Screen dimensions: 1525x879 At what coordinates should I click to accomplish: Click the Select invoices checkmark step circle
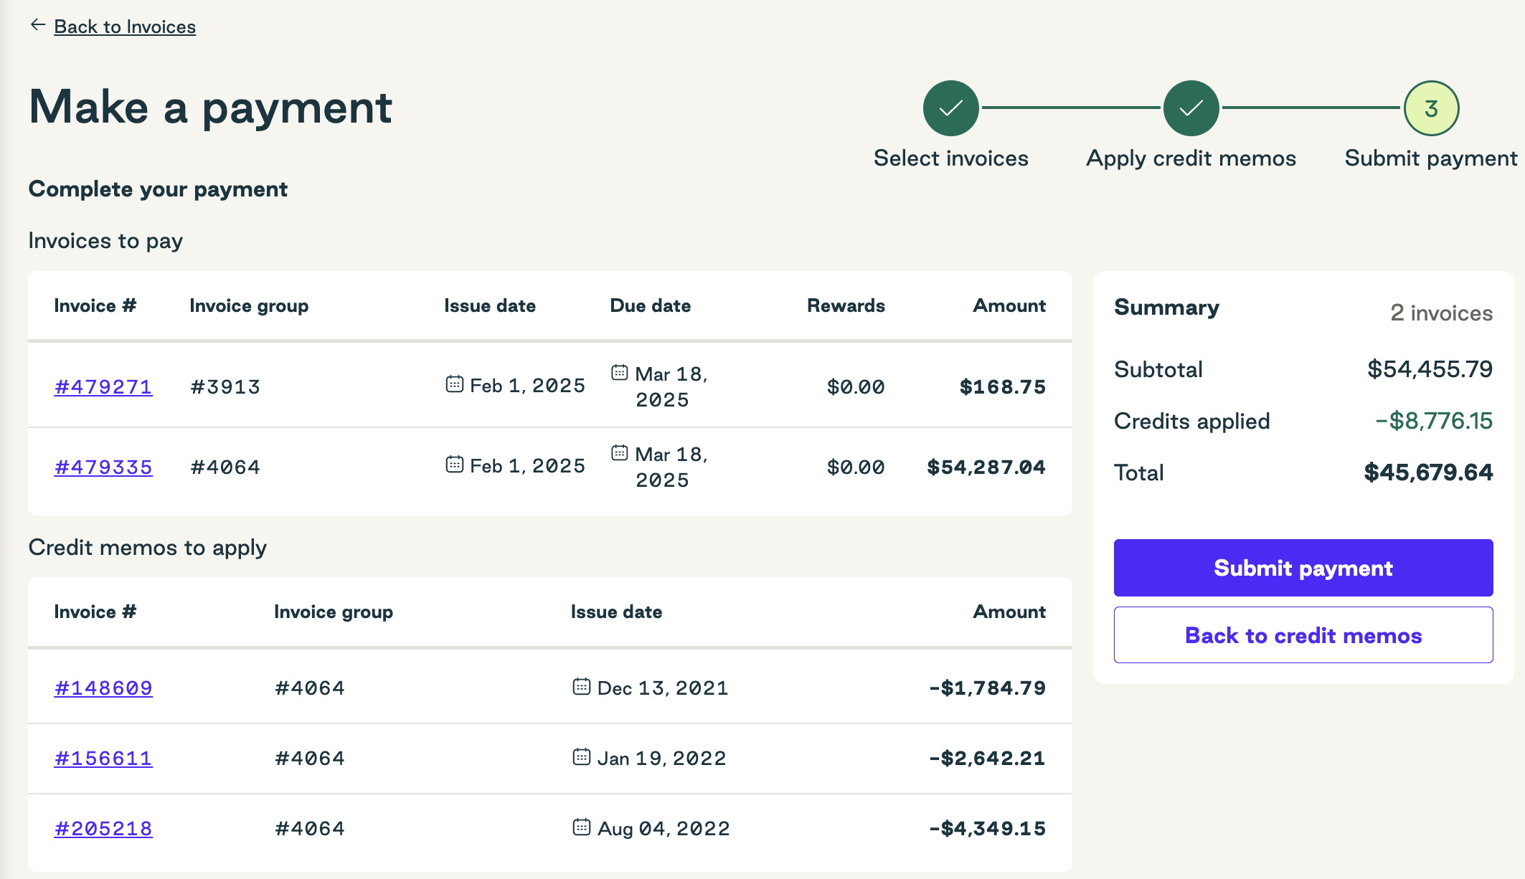[x=950, y=108]
